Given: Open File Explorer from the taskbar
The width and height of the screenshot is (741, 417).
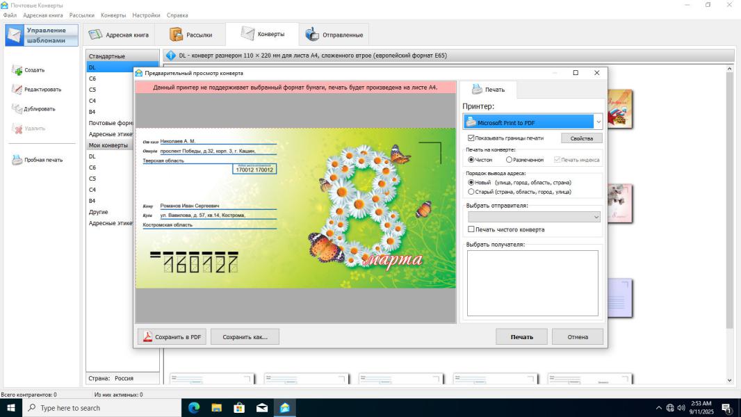Looking at the screenshot, I should (216, 408).
